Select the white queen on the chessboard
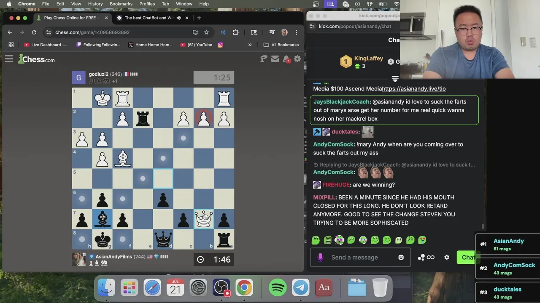 click(204, 219)
